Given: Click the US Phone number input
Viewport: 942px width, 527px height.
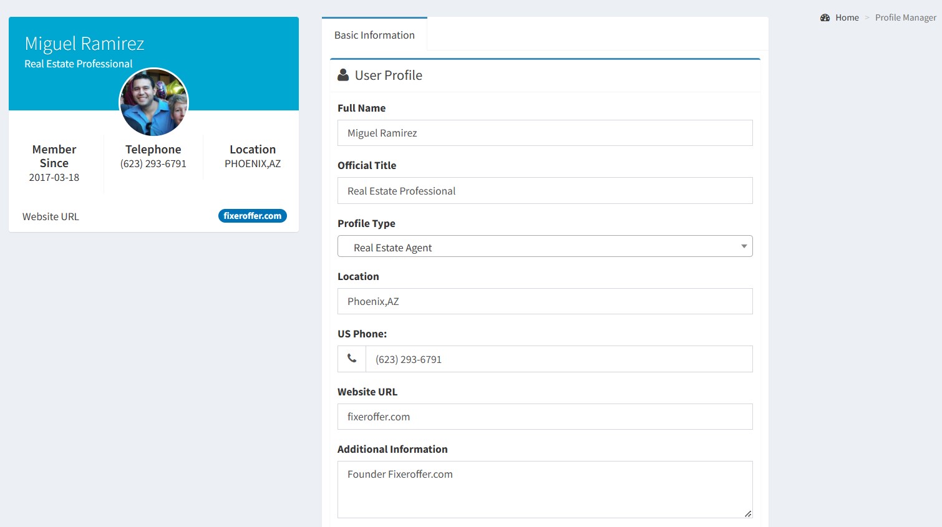Looking at the screenshot, I should coord(559,359).
